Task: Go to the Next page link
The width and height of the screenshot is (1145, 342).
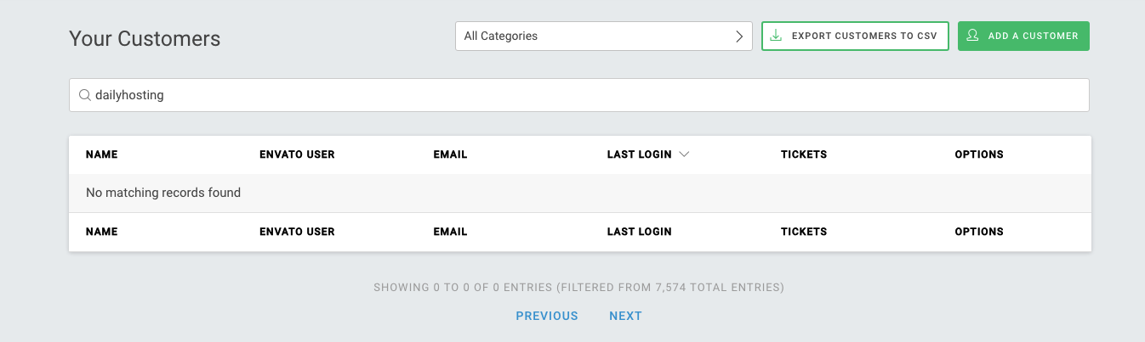Action: click(625, 316)
